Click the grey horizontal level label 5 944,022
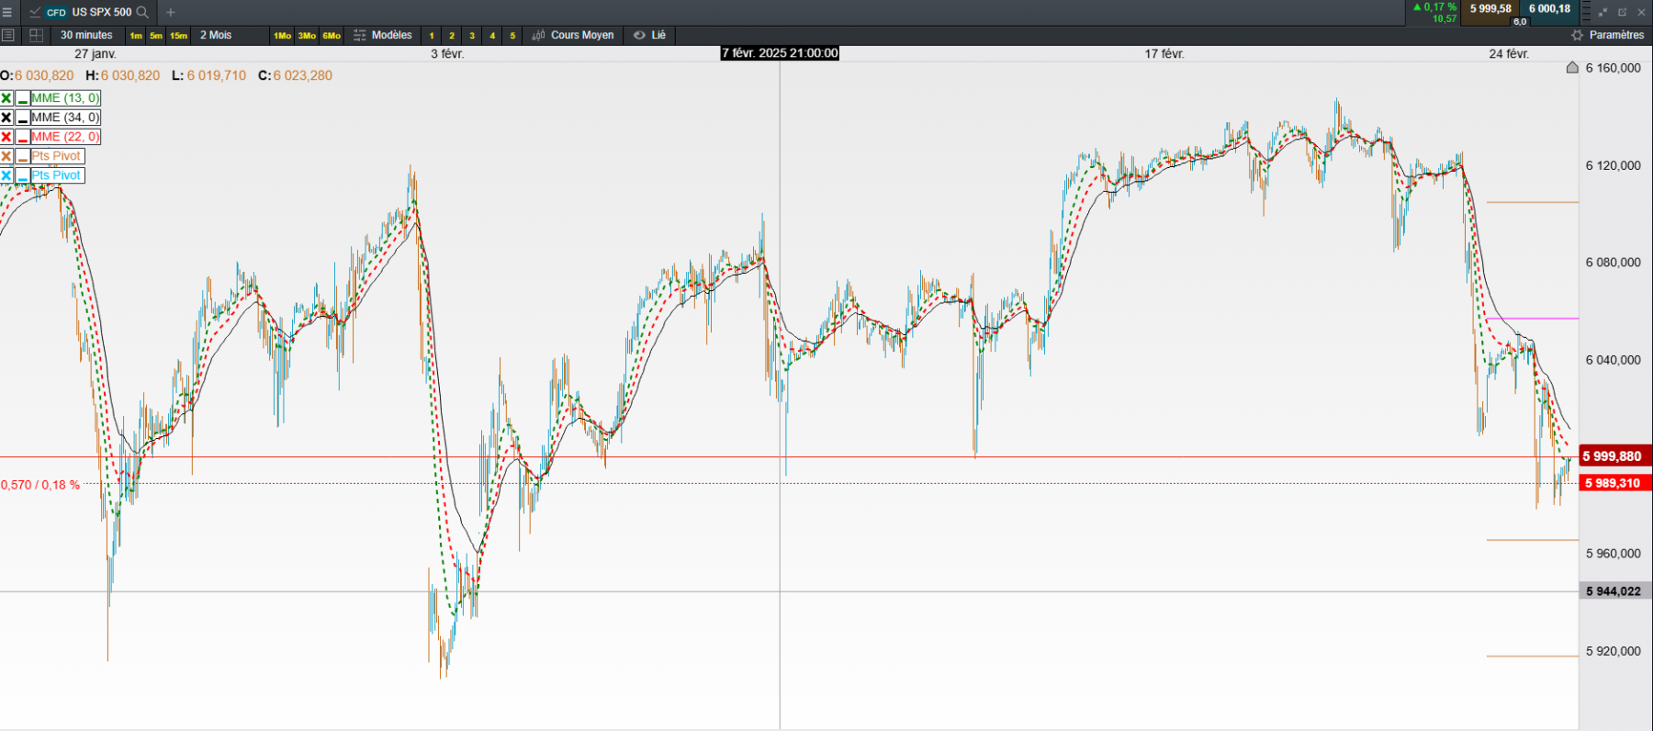The image size is (1653, 731). pyautogui.click(x=1614, y=591)
